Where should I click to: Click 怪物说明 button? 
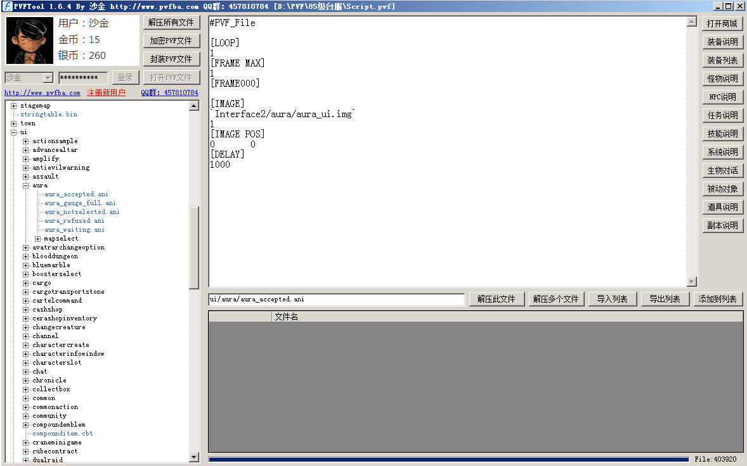click(x=722, y=79)
